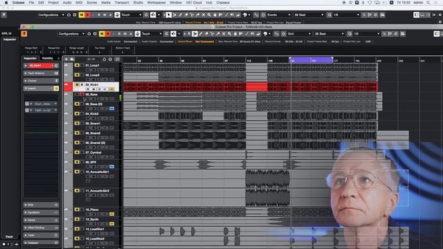This screenshot has height=249, width=443.
Task: Click the Add Track plus button
Action: pyautogui.click(x=66, y=59)
